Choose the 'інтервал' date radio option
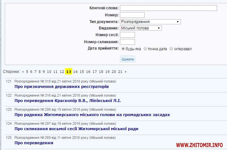The image size is (227, 150). [x=171, y=49]
